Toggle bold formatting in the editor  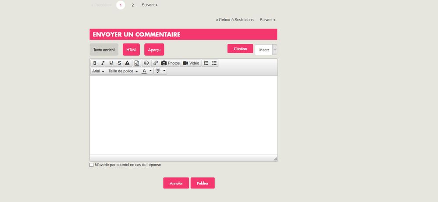tap(95, 63)
